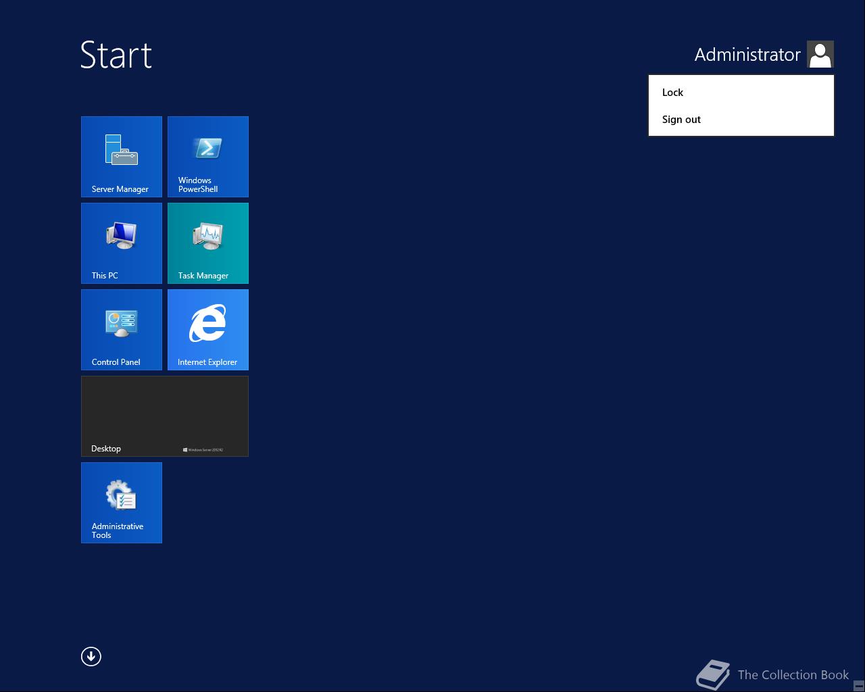
Task: Open the This PC tile
Action: (x=122, y=243)
